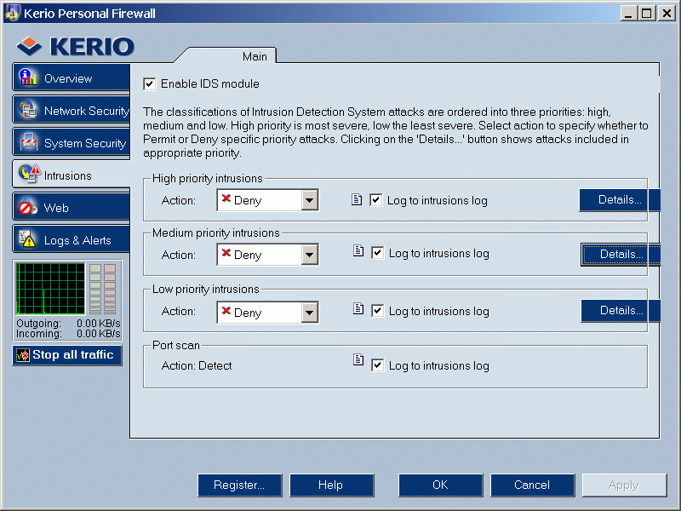Image resolution: width=681 pixels, height=511 pixels.
Task: Click the Help button
Action: [x=331, y=485]
